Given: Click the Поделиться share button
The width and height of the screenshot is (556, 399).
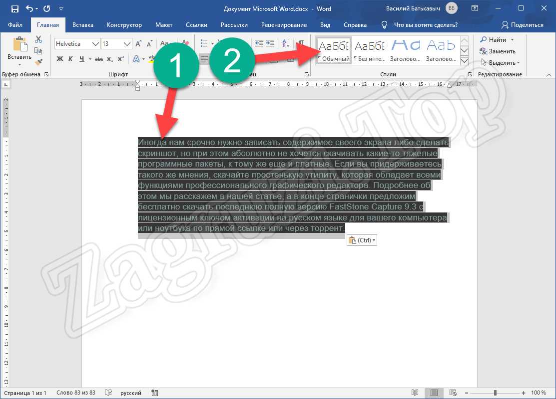Looking at the screenshot, I should pyautogui.click(x=523, y=25).
